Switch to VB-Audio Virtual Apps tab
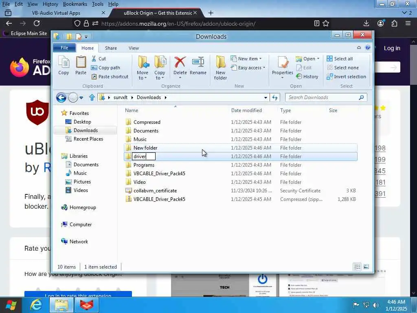Viewport: 417px width, 313px height. 56,13
